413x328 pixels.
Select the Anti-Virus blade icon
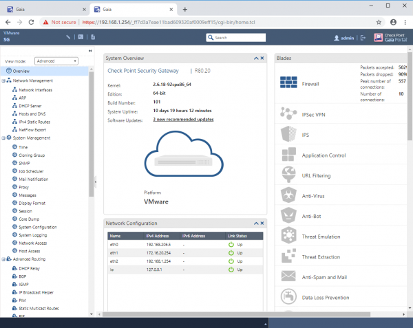288,195
